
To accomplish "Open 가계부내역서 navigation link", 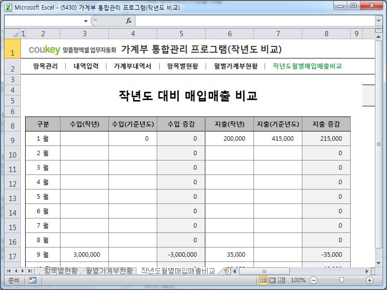I will 133,66.
